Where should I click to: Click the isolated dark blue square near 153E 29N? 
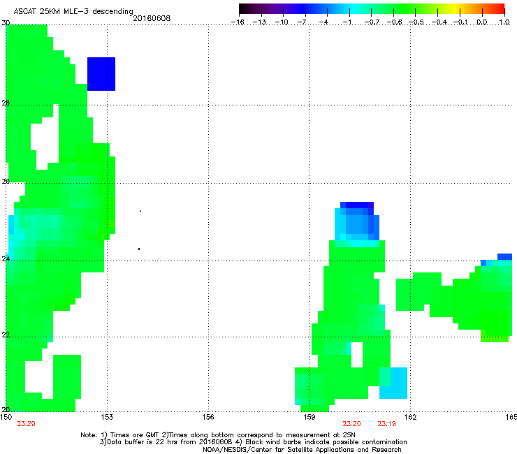pos(101,74)
